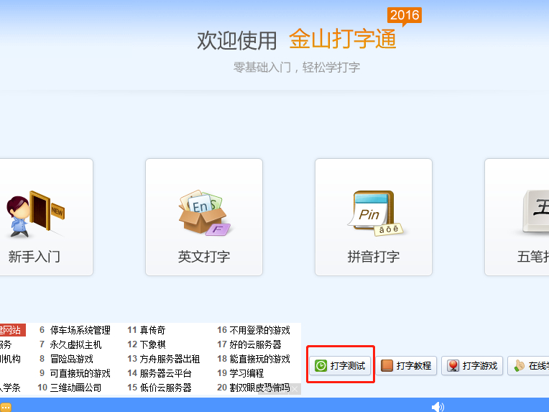Open ad link 永久虚拟主机
The height and width of the screenshot is (412, 549).
point(75,344)
